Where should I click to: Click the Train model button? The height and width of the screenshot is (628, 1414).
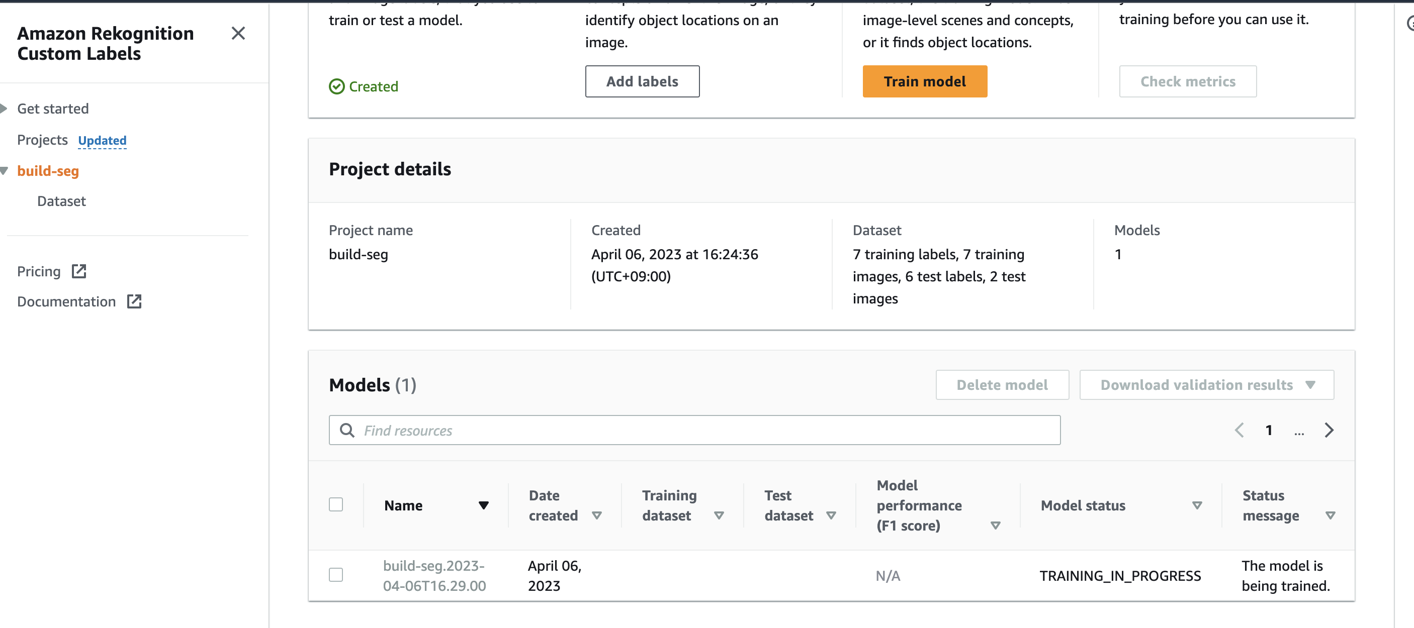[x=924, y=81]
